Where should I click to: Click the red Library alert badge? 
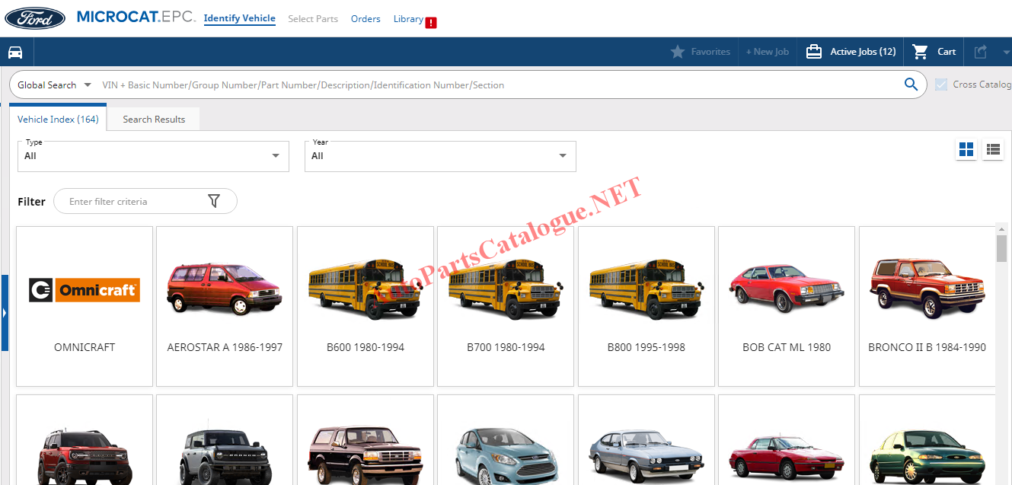[431, 23]
